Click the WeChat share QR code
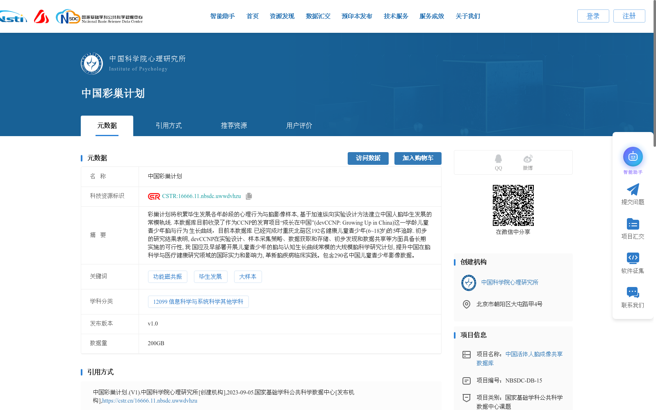 pyautogui.click(x=513, y=205)
